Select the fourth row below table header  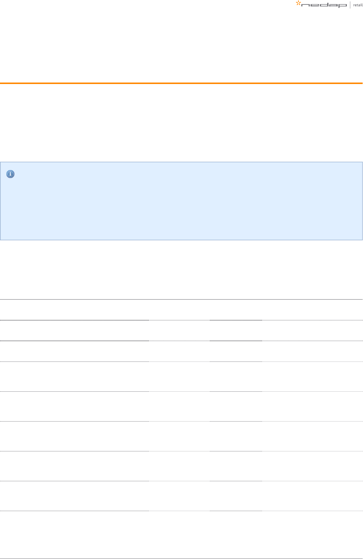click(181, 406)
